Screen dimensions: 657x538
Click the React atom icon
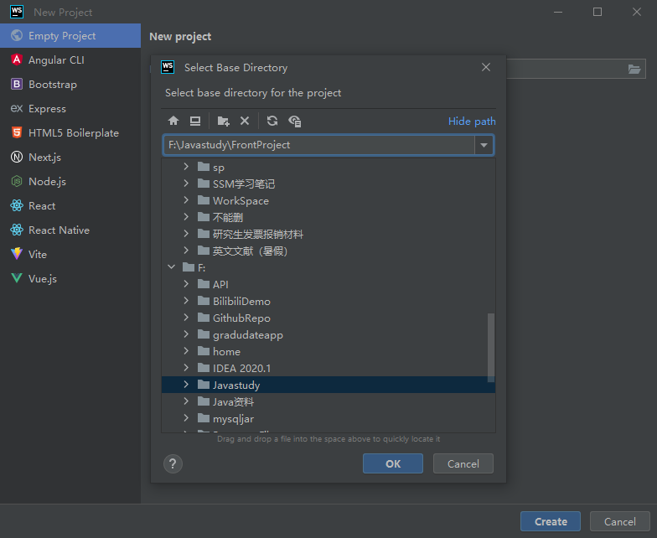17,206
